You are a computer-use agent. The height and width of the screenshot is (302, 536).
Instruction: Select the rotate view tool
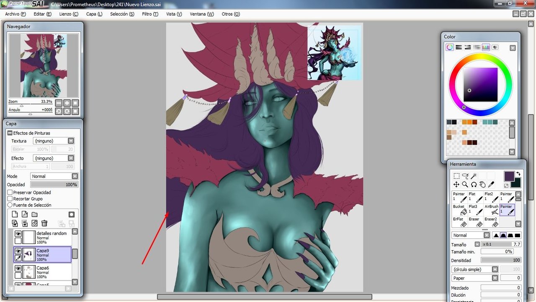click(x=474, y=184)
